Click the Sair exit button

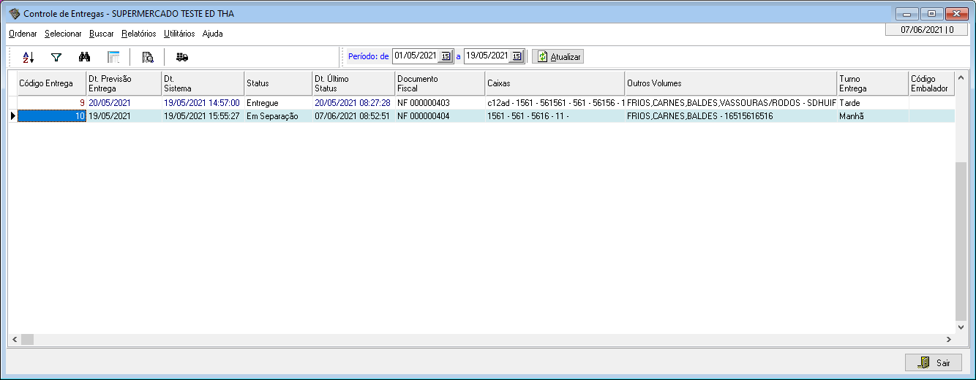coord(933,362)
